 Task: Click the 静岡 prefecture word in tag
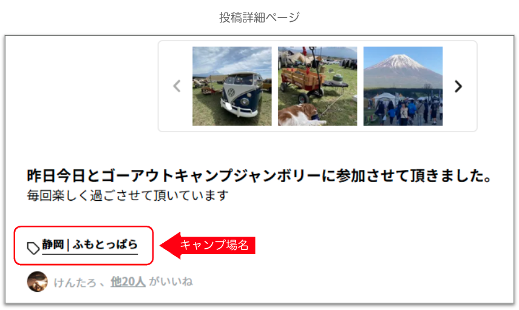click(x=53, y=244)
